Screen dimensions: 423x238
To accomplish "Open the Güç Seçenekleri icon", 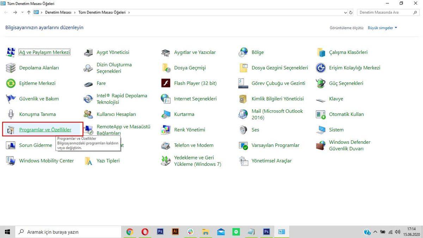I will (x=320, y=84).
